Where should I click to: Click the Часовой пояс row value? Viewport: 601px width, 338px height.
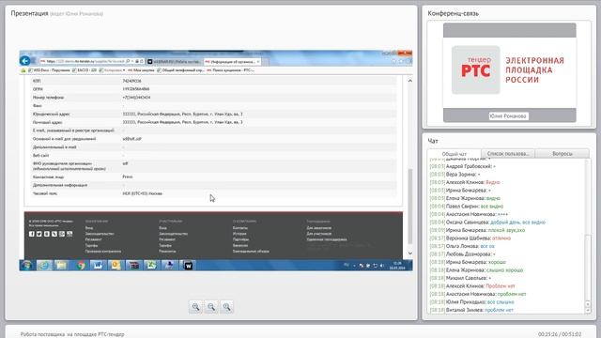point(142,193)
